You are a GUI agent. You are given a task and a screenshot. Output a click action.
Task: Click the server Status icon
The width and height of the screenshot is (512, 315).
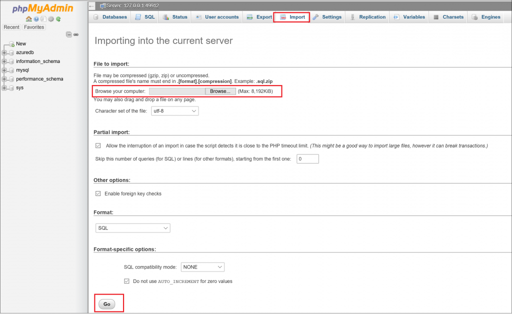pos(167,16)
